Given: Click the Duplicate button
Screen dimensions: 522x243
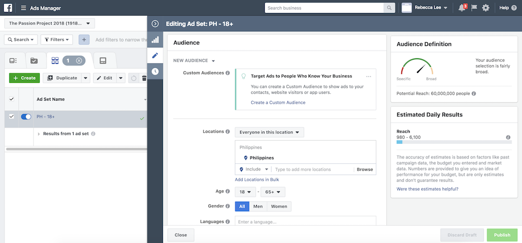Looking at the screenshot, I should point(62,78).
